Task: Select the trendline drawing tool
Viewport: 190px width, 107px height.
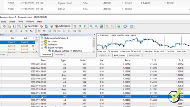Action: [6, 31]
